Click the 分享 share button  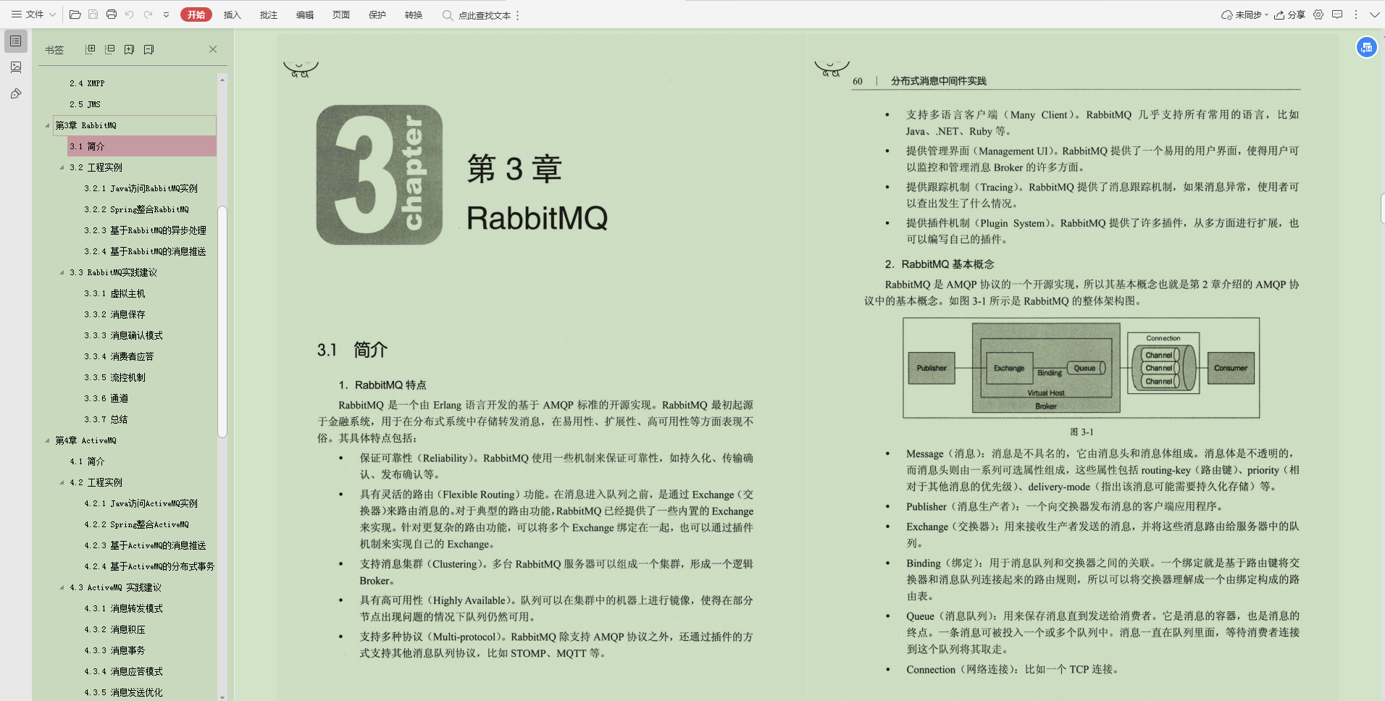click(x=1289, y=14)
